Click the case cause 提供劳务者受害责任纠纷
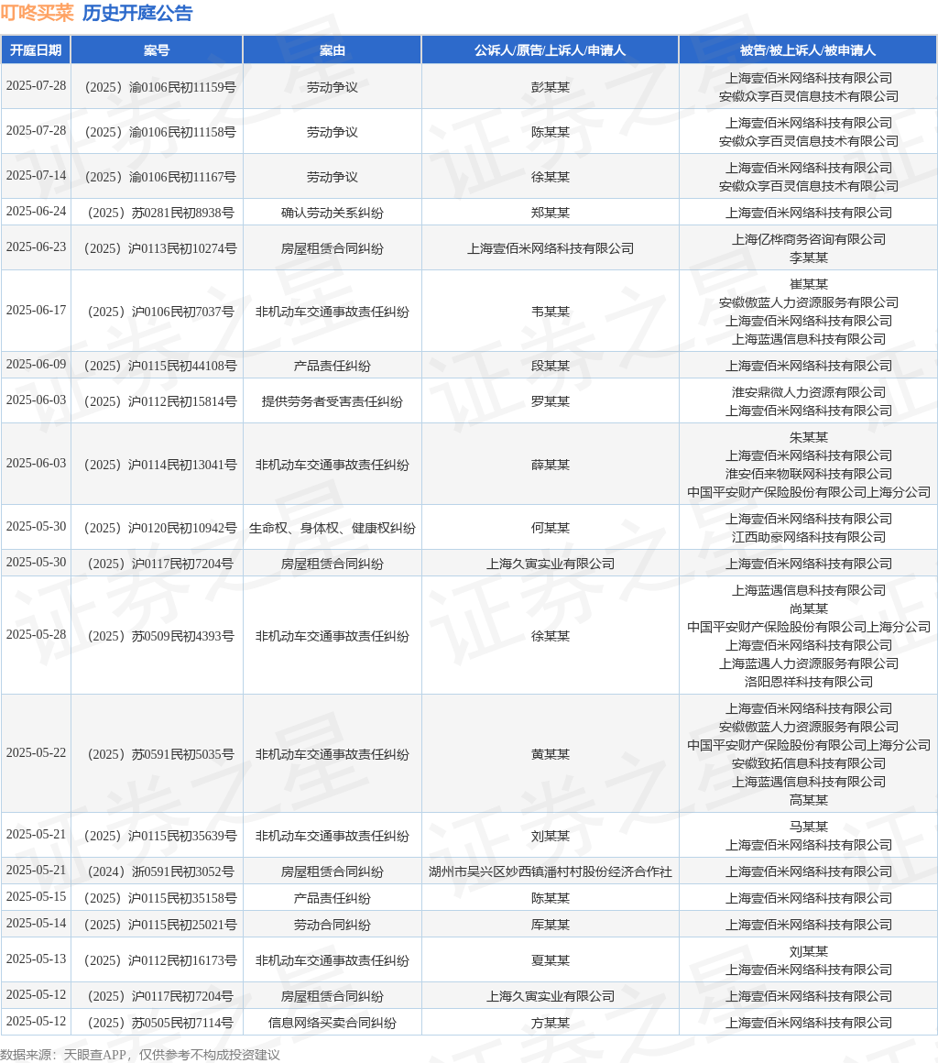 tap(333, 401)
